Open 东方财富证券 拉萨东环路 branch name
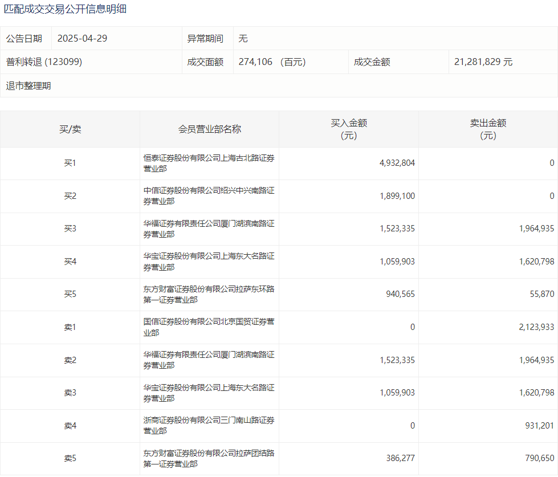Screen dimensions: 558x477 pyautogui.click(x=209, y=295)
